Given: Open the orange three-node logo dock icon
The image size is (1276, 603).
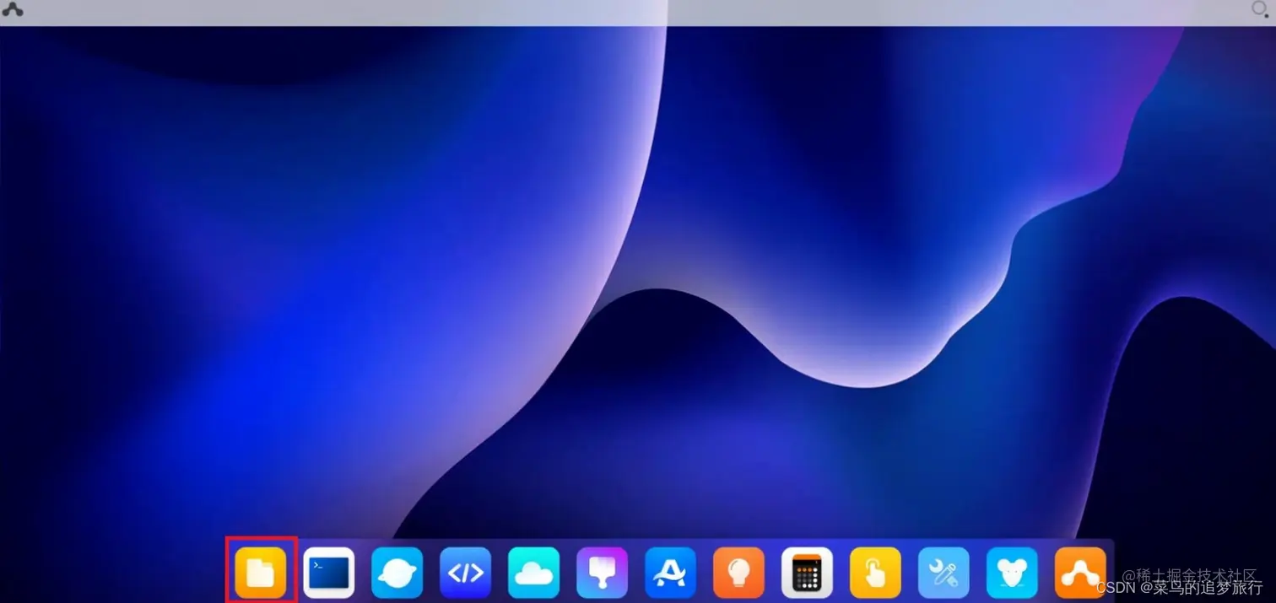Looking at the screenshot, I should tap(1081, 573).
